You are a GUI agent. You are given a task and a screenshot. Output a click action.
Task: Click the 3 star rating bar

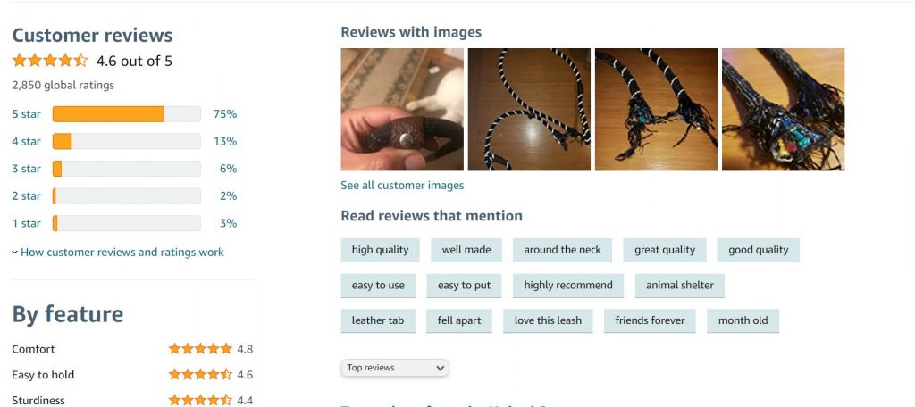click(x=127, y=169)
